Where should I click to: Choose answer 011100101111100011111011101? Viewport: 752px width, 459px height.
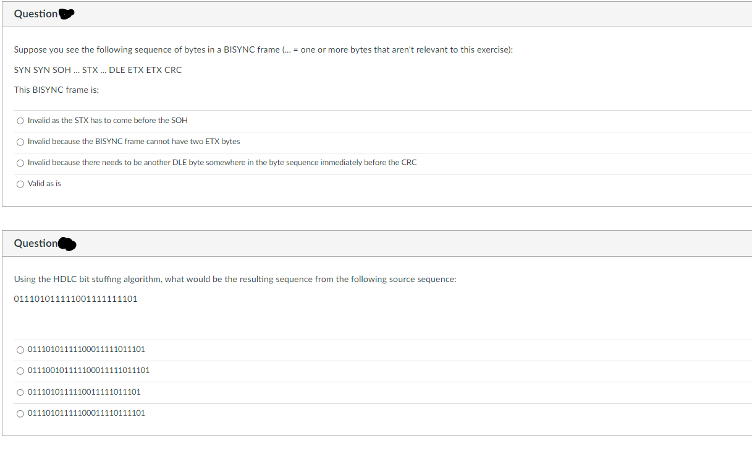tap(89, 371)
